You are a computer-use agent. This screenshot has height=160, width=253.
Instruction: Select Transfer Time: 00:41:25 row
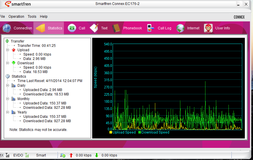click(36, 45)
